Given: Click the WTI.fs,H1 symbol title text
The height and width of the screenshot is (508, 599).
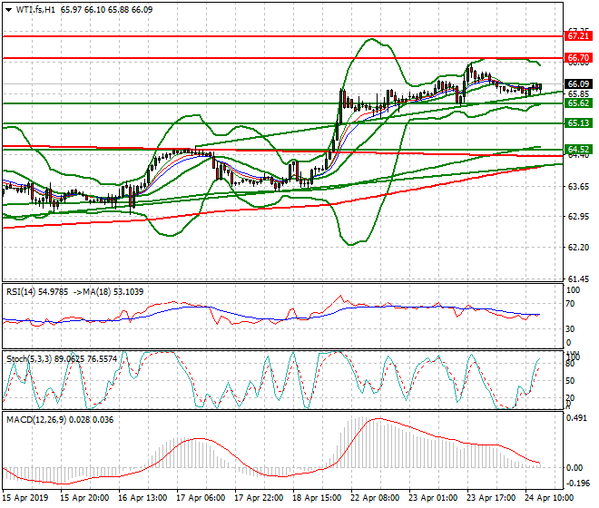Looking at the screenshot, I should tap(35, 10).
